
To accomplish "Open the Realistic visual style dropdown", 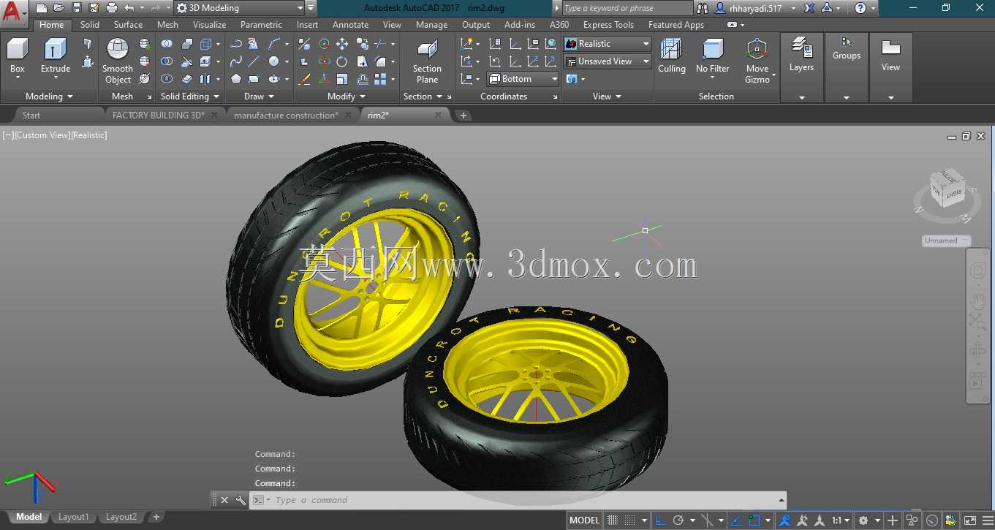I will [607, 44].
